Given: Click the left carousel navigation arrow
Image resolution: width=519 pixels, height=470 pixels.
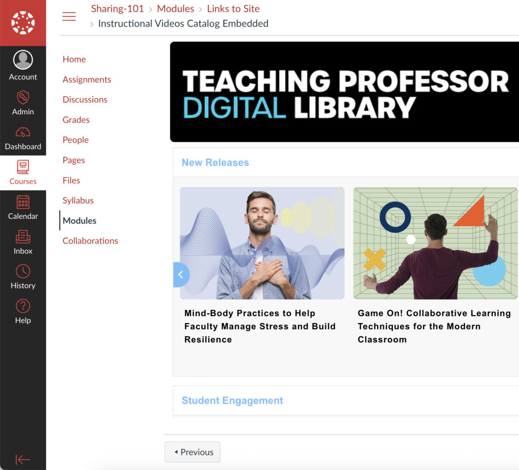Looking at the screenshot, I should click(181, 275).
